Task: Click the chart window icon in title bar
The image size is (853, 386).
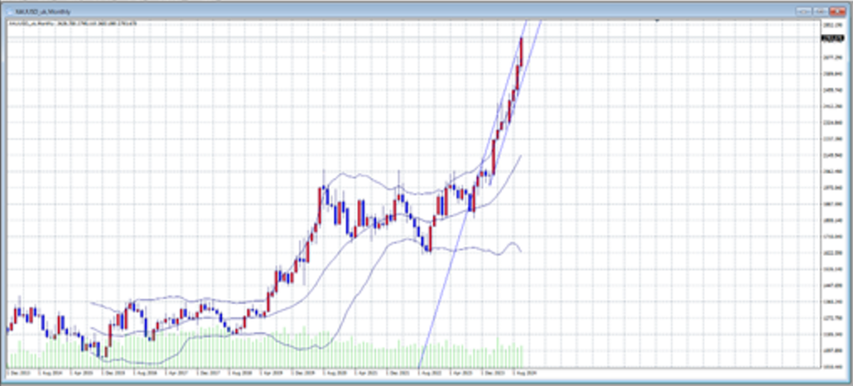Action: [9, 12]
